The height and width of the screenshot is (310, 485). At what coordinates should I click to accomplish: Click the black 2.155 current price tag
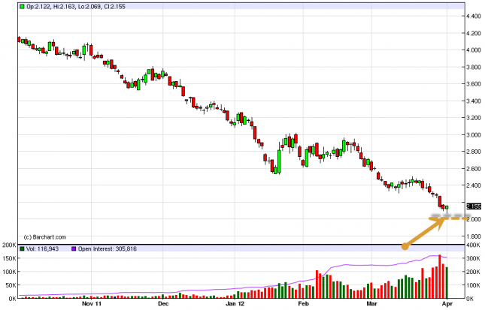pyautogui.click(x=474, y=206)
